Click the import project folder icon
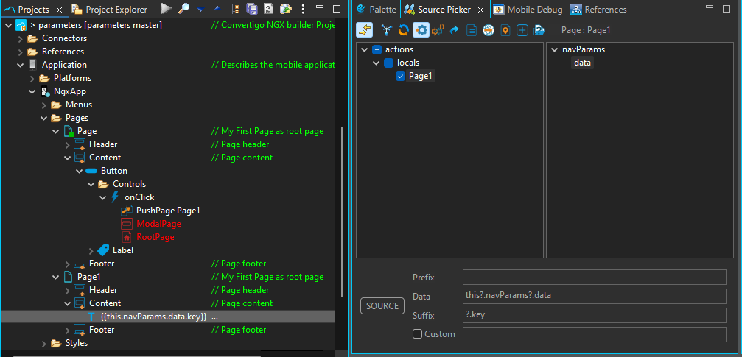The height and width of the screenshot is (357, 742). (285, 9)
